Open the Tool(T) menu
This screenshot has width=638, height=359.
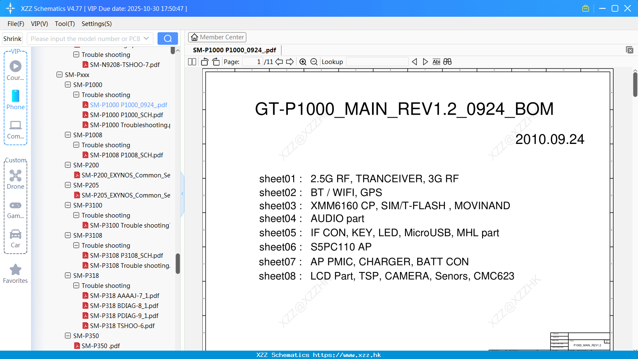65,24
